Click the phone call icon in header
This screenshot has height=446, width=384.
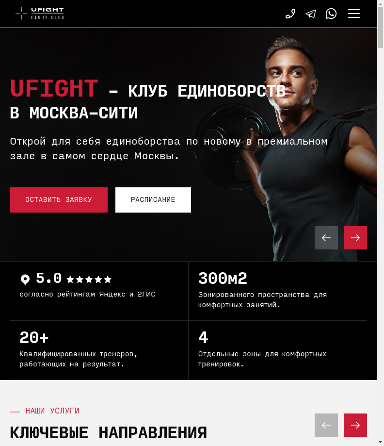[290, 14]
